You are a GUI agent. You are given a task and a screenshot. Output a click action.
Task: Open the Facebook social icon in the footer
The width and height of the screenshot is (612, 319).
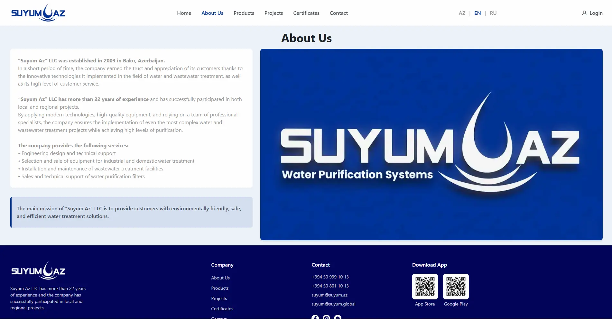315,317
